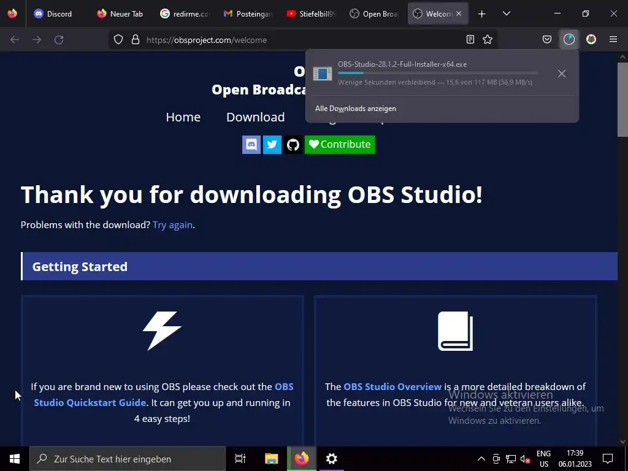
Task: Click the Meet Now camera tray icon
Action: pyautogui.click(x=496, y=459)
